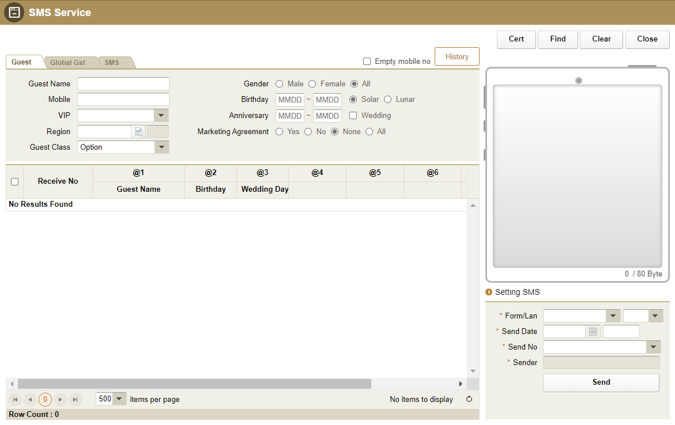Image resolution: width=675 pixels, height=425 pixels.
Task: Switch to the Global Gst tab
Action: click(x=67, y=62)
